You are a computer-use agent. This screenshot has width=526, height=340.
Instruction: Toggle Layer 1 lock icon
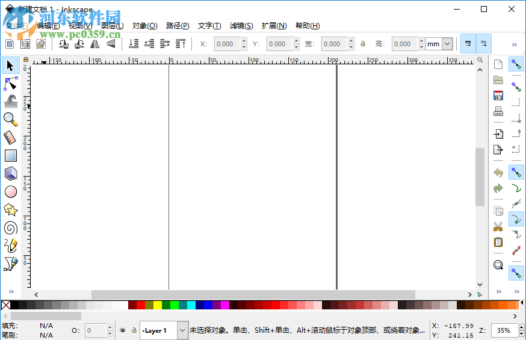[134, 330]
